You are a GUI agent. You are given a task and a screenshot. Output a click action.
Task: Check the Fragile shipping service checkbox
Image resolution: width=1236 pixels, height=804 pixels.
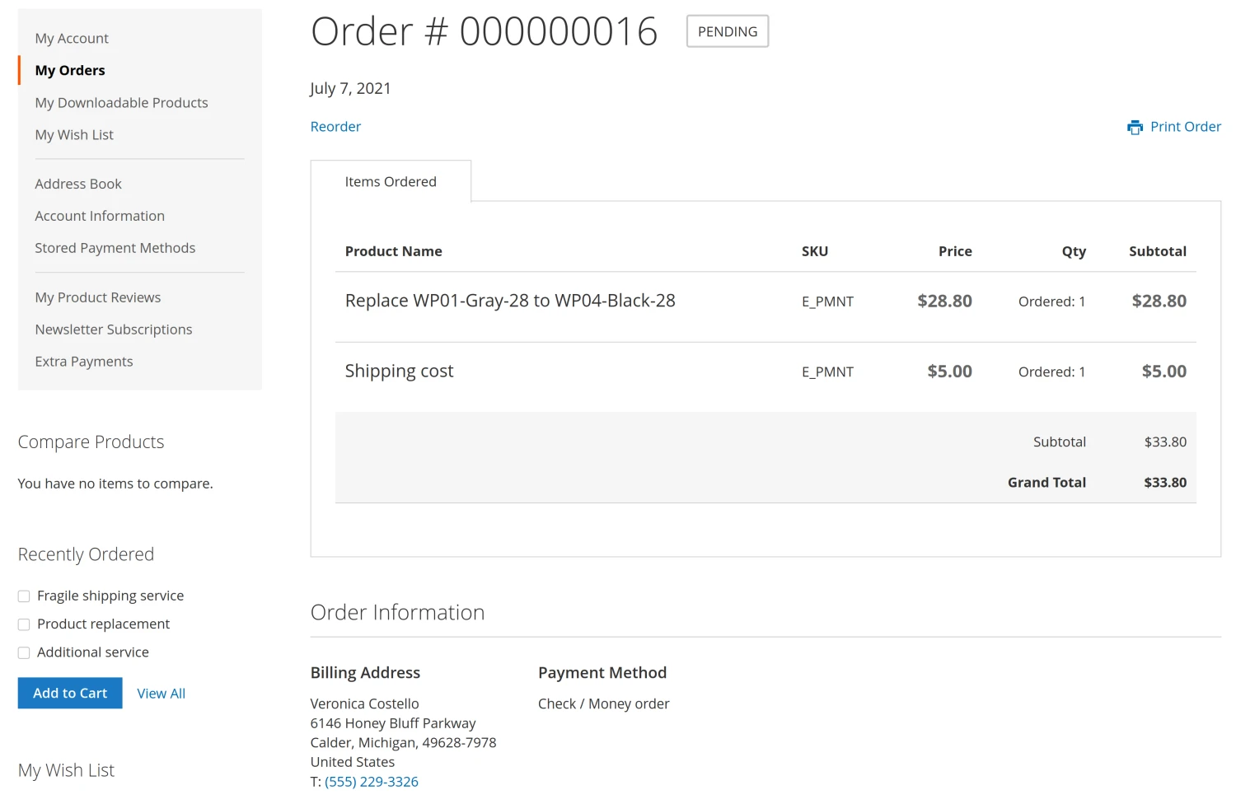pos(24,596)
